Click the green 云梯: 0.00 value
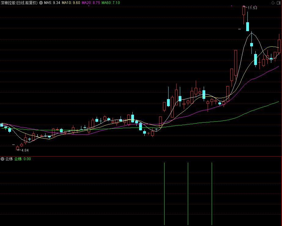 pos(23,159)
